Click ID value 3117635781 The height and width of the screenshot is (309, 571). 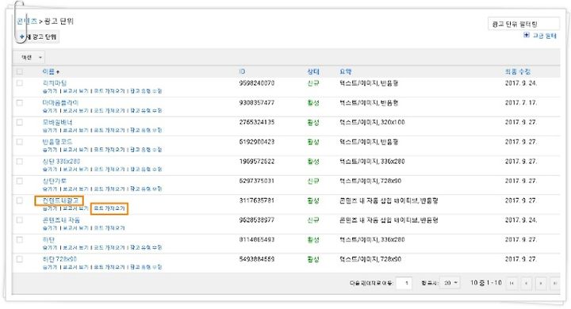[x=256, y=200]
